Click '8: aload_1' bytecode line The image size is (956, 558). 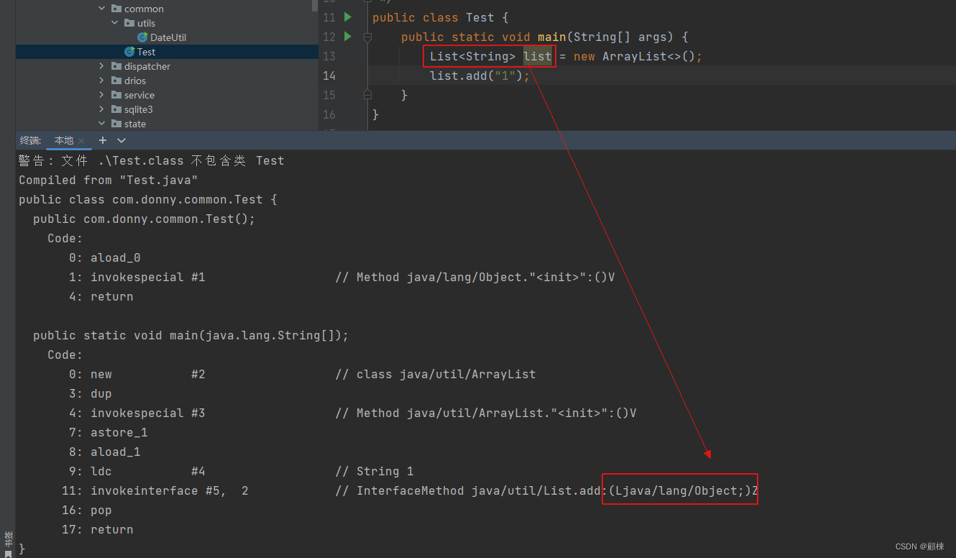point(104,452)
